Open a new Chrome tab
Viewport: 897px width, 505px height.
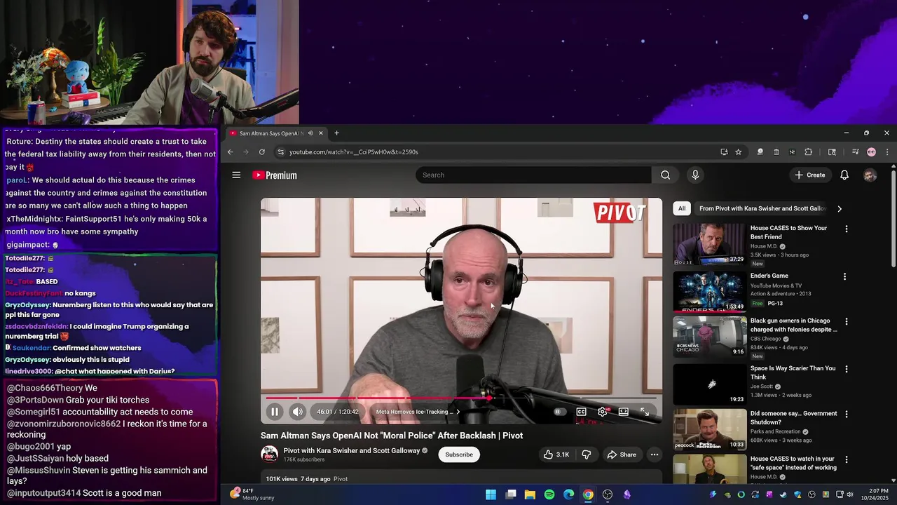(x=336, y=133)
